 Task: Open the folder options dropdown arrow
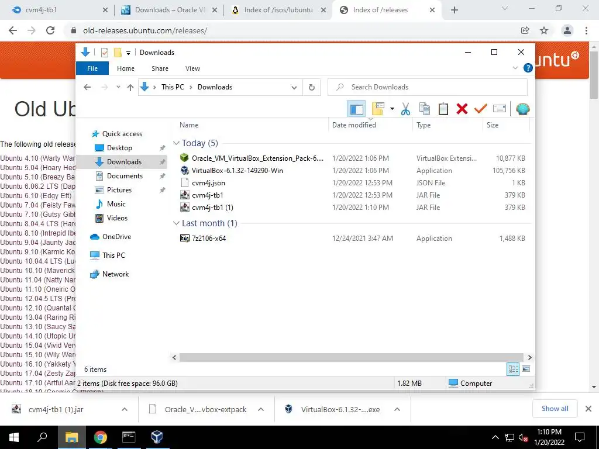click(x=392, y=109)
